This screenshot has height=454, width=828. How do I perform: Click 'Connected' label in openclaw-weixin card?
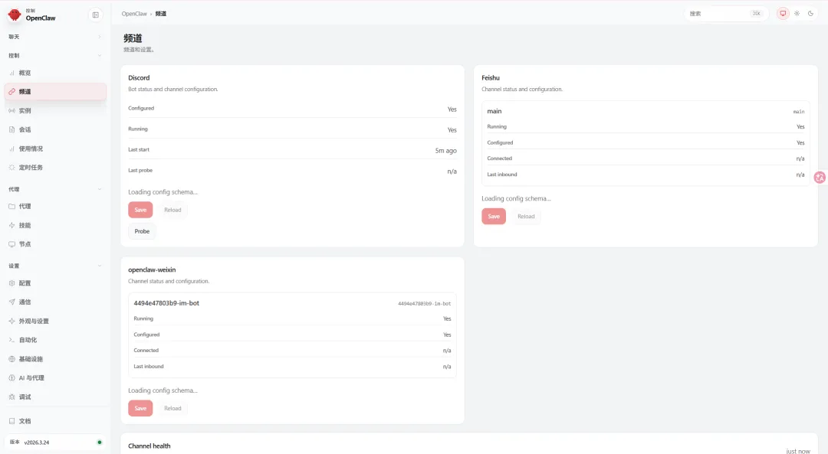146,351
